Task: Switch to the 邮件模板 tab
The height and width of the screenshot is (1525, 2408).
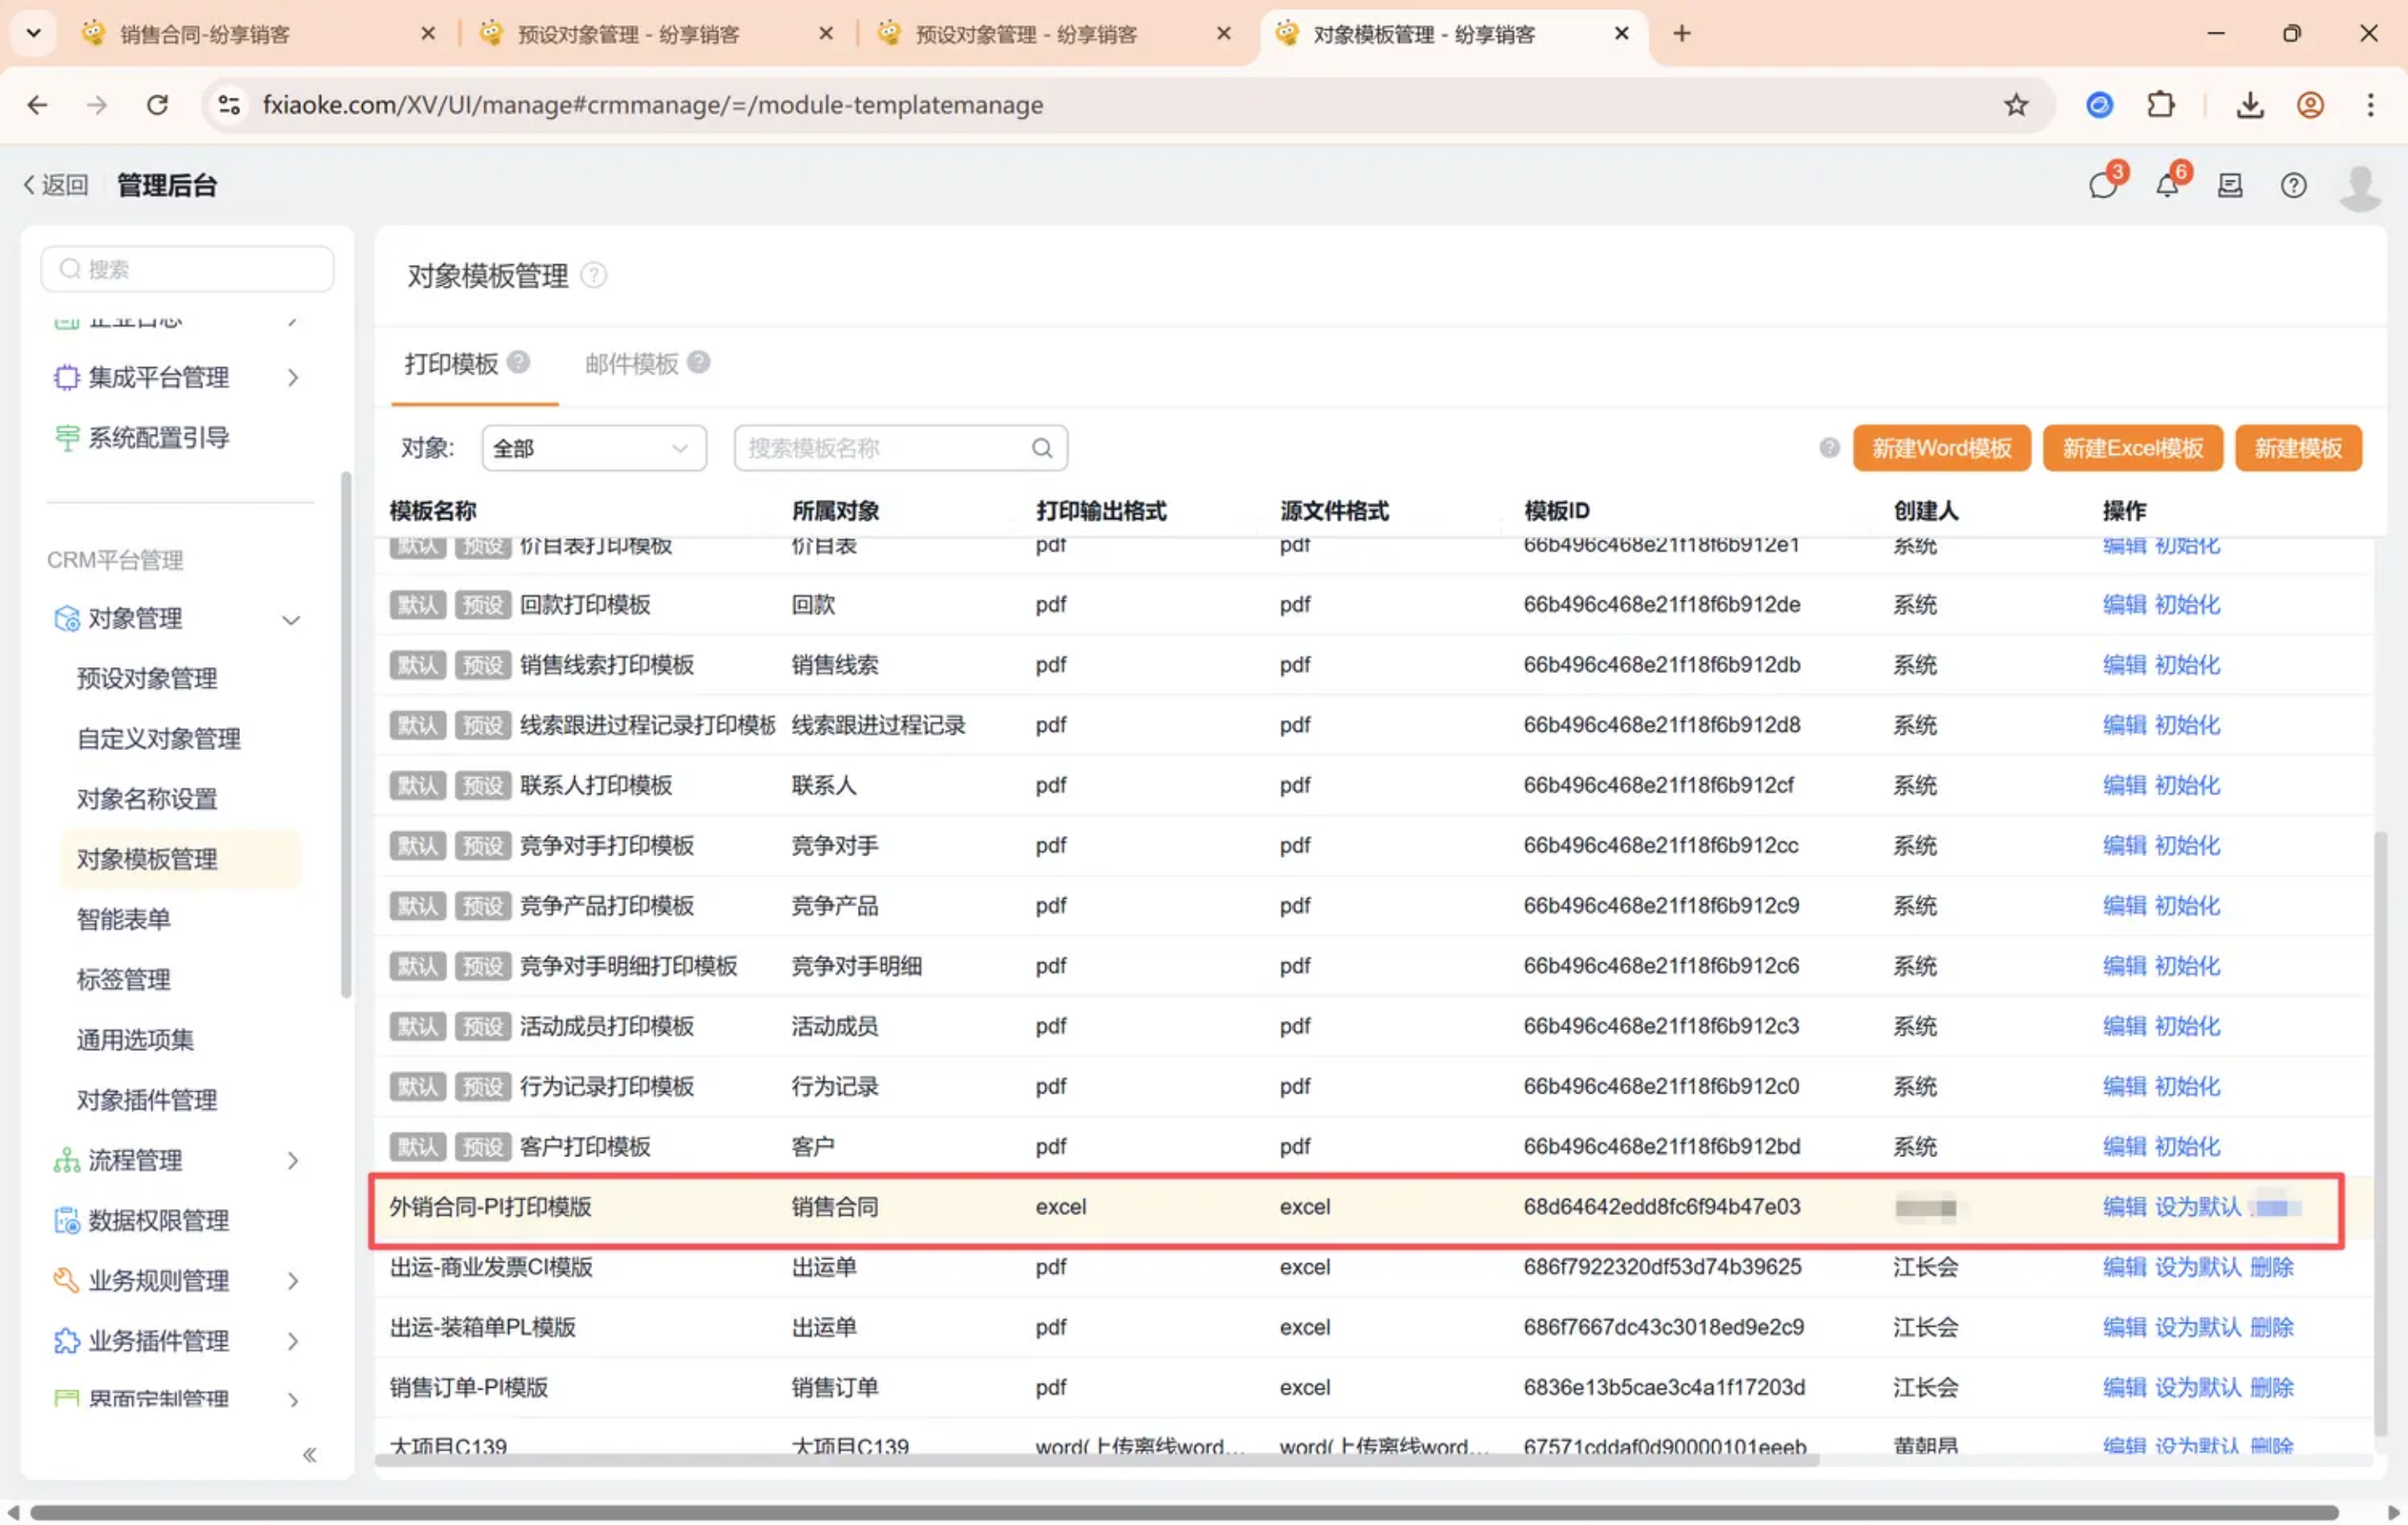Action: [x=631, y=363]
